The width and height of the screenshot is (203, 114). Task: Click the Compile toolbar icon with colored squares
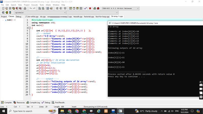[71, 8]
